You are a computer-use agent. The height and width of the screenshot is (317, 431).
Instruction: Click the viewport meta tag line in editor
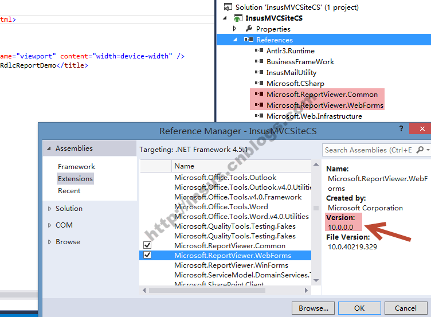[x=92, y=56]
